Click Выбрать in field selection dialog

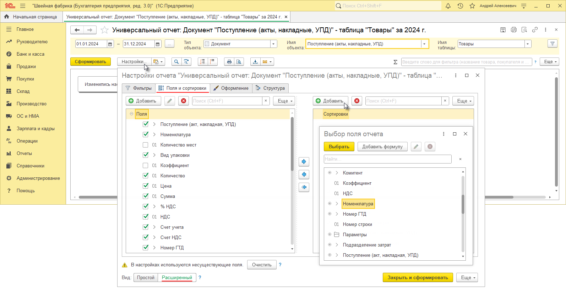339,147
